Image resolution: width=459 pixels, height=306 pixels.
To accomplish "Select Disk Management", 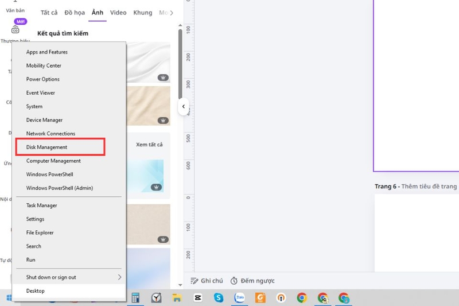I will pos(46,147).
